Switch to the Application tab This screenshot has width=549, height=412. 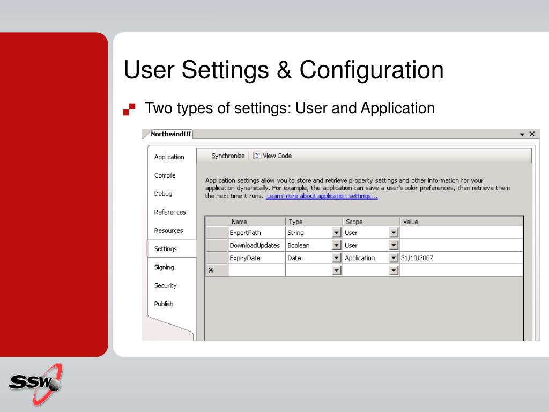coord(169,157)
